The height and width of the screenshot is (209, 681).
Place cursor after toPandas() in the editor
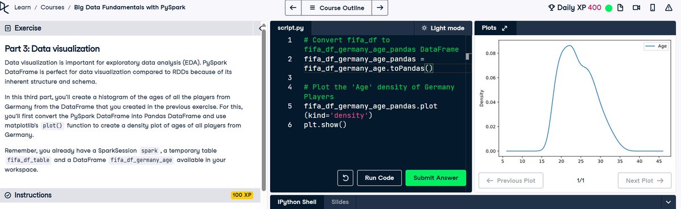point(434,68)
